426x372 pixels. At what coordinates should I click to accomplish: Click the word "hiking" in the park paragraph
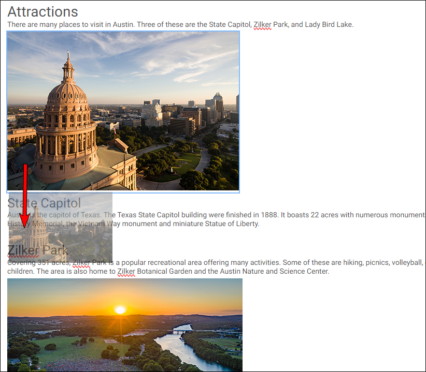point(353,262)
